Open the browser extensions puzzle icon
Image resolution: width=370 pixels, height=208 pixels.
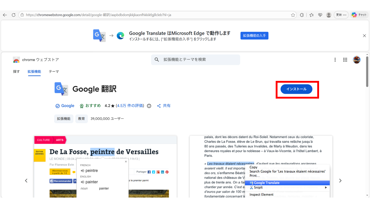point(302,15)
